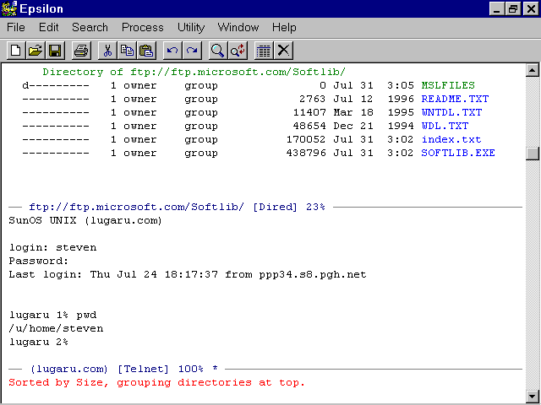Click the 'lugaru 2%' shell prompt

tap(39, 342)
